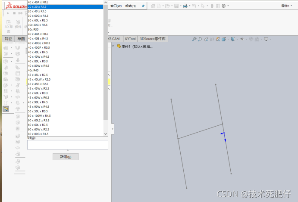Click Zoom to Fit in view toolbar

(x=194, y=39)
